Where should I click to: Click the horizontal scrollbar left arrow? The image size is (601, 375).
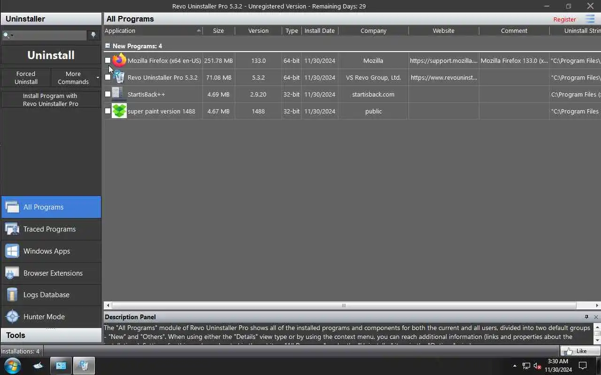[x=108, y=305]
